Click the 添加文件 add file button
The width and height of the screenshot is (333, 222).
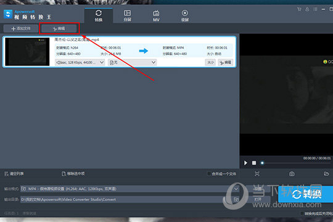pos(21,28)
